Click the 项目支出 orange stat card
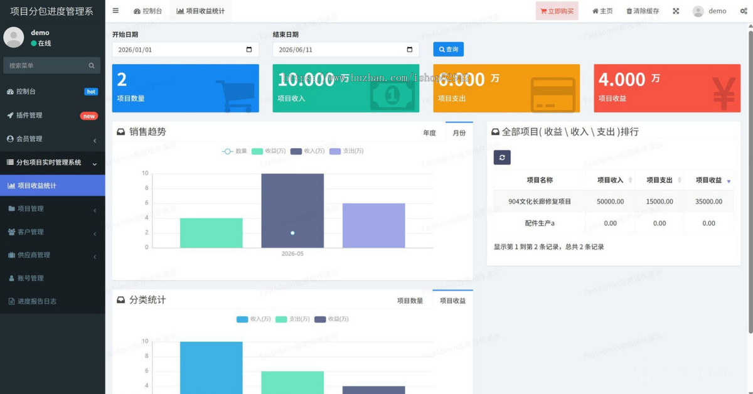The image size is (753, 394). [506, 88]
